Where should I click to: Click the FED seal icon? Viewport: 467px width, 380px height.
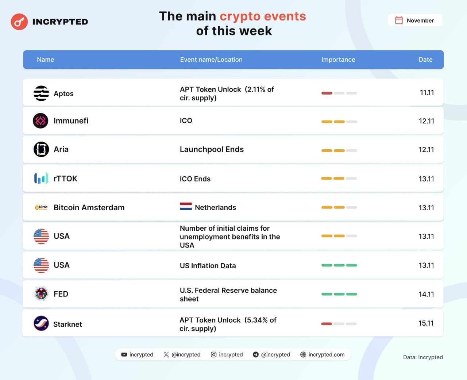pyautogui.click(x=41, y=294)
